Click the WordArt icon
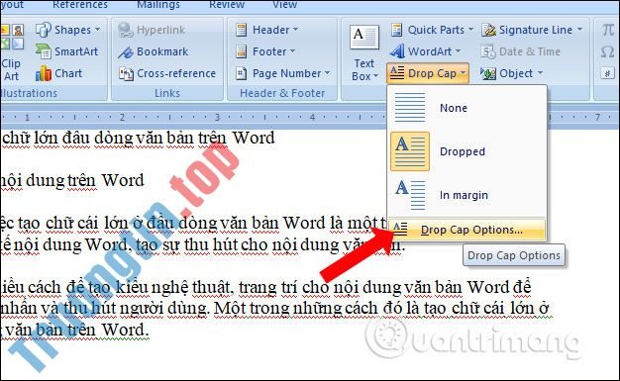This screenshot has width=620, height=381. (397, 51)
